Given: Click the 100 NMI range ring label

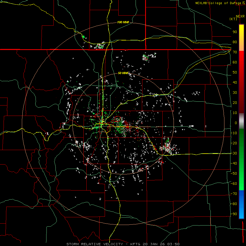Looking at the screenshot, I should coord(123,22).
